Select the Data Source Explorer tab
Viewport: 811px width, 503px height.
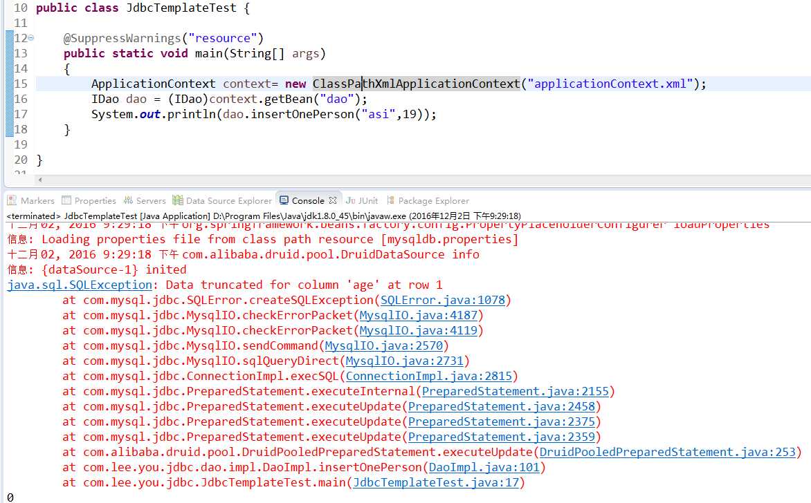[222, 200]
